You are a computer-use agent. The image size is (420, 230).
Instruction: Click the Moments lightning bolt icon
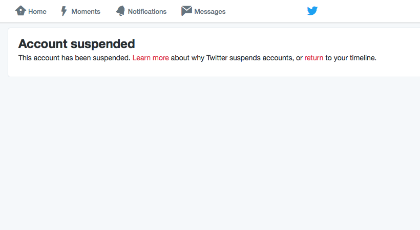(64, 11)
